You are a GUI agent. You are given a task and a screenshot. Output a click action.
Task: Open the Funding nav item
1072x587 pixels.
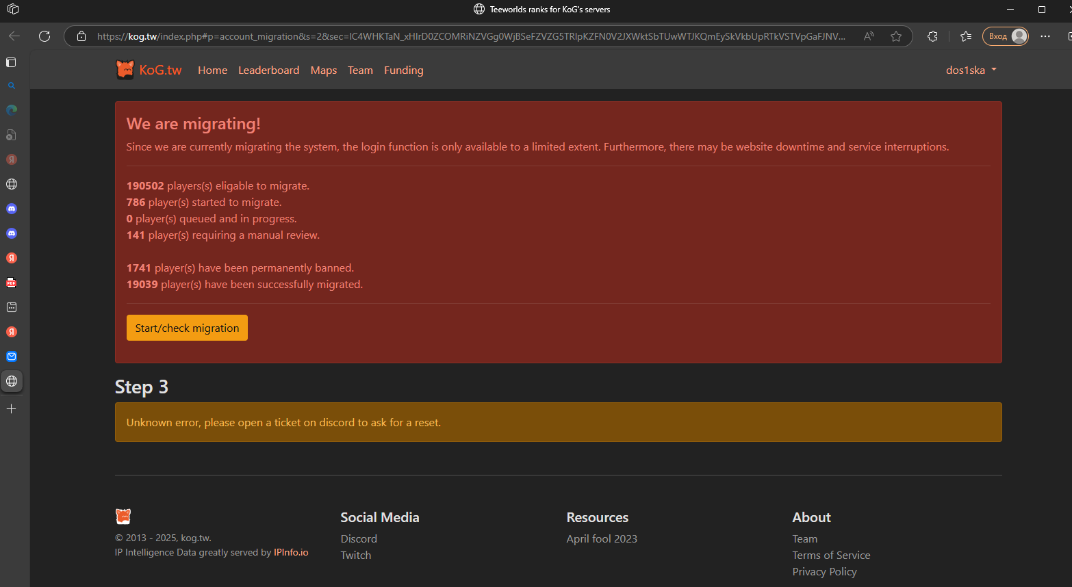404,70
